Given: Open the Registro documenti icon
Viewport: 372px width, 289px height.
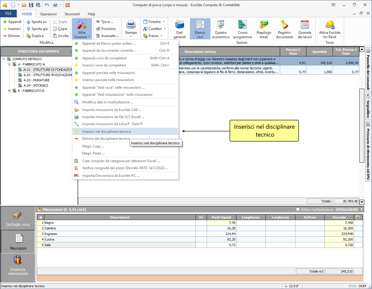Looking at the screenshot, I should coord(284,29).
